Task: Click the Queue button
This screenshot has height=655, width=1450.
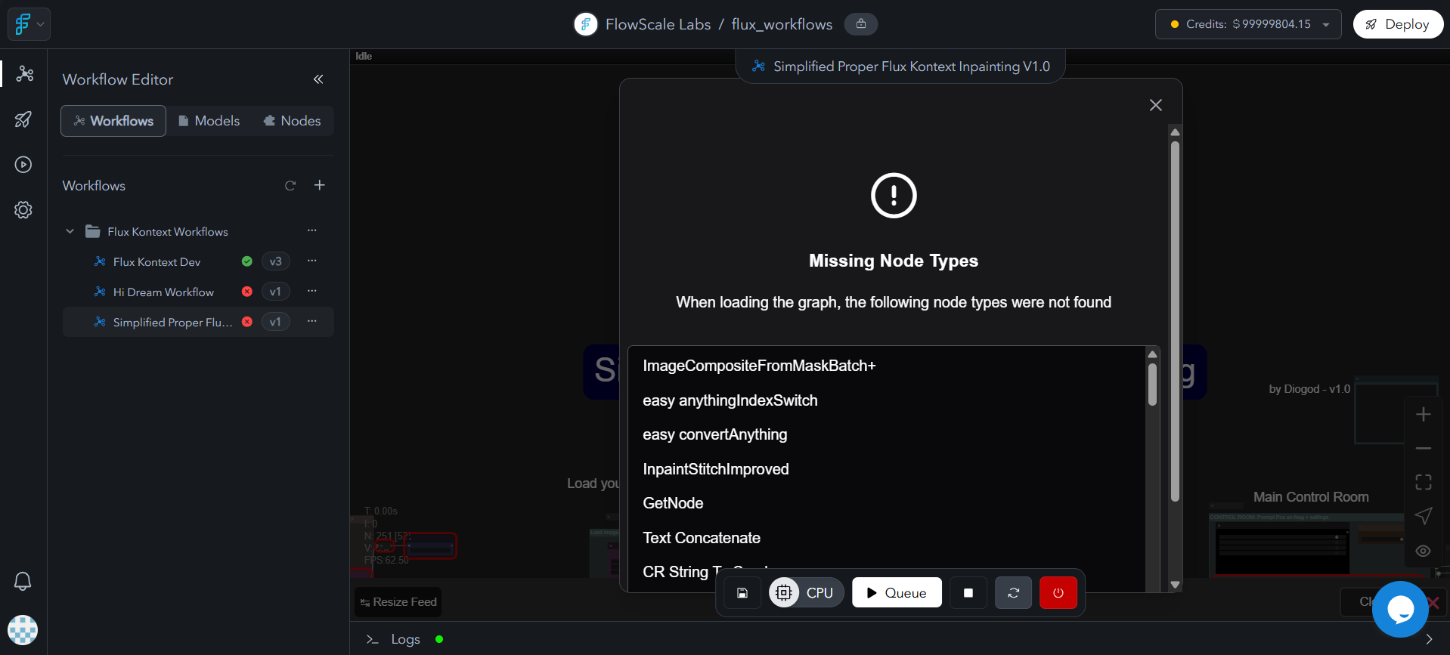Action: click(897, 593)
